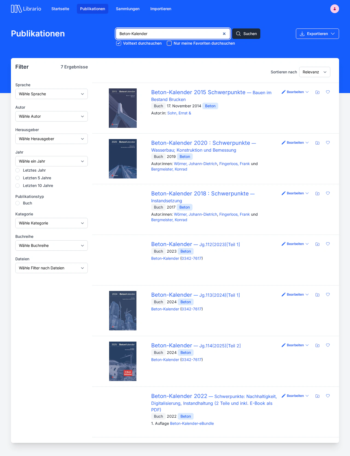Open the Publikationen nav item
This screenshot has height=456, width=350.
(x=92, y=9)
